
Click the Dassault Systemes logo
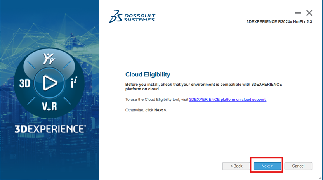[132, 16]
